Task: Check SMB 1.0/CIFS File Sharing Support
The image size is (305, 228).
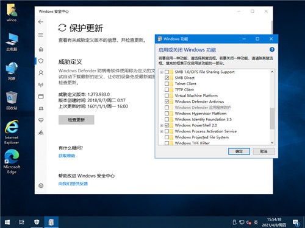Action: coord(167,72)
